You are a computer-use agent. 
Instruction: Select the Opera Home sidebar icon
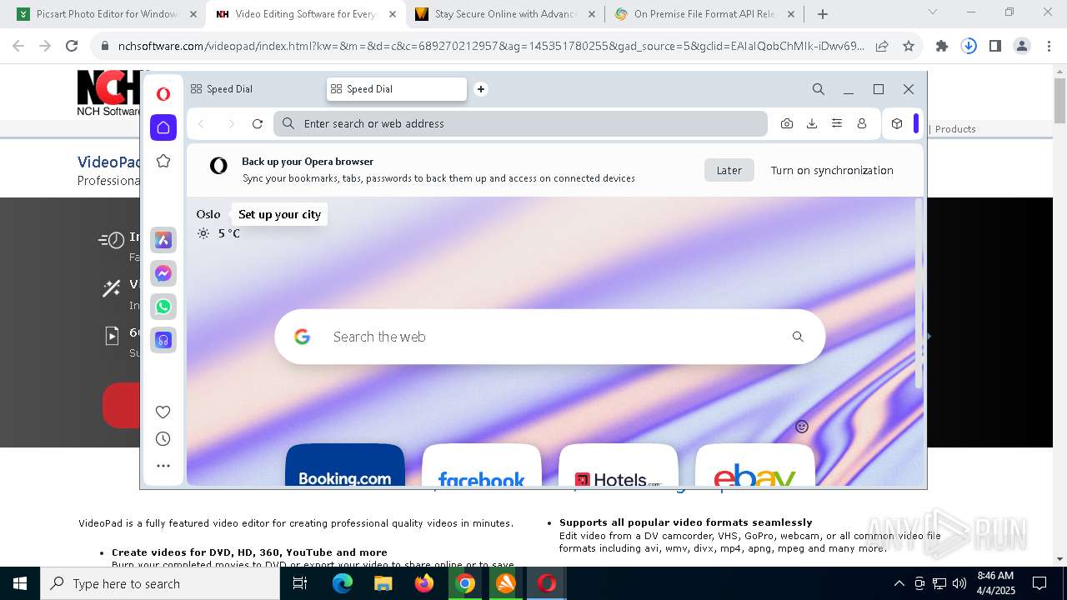click(x=163, y=127)
